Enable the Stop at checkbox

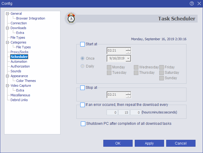pyautogui.click(x=82, y=88)
